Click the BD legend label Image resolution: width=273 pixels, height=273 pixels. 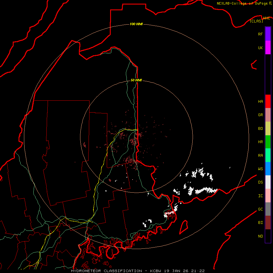(260, 129)
